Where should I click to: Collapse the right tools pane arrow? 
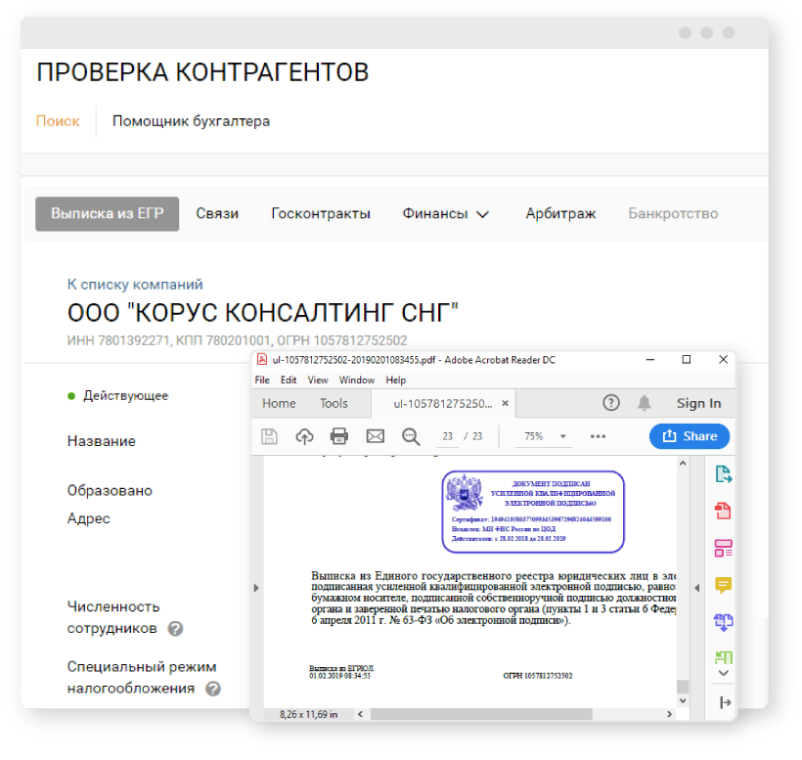coord(696,588)
